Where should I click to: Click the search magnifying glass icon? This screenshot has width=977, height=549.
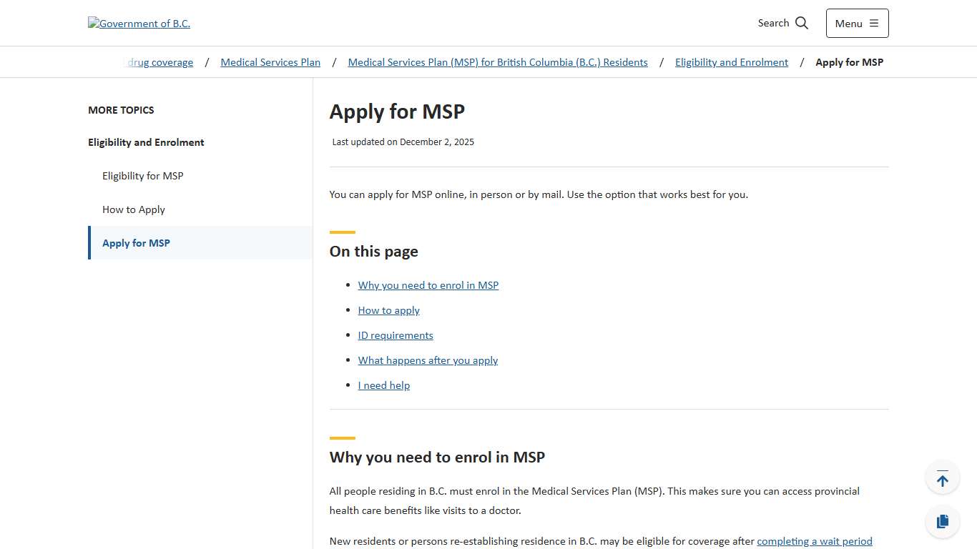[x=800, y=22]
